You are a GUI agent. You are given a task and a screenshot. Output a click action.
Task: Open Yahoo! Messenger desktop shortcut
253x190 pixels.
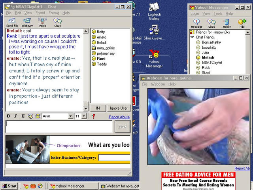tap(154, 59)
